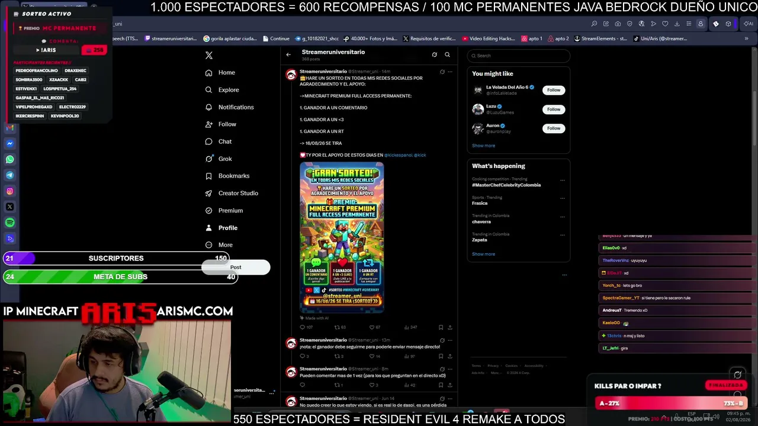
Task: Click the X Search input field
Action: [518, 56]
